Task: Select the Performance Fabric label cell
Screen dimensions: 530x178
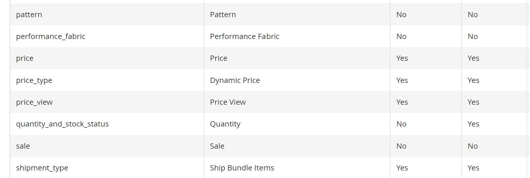Action: click(245, 36)
